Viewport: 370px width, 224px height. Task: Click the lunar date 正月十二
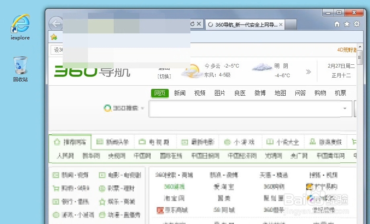point(341,75)
